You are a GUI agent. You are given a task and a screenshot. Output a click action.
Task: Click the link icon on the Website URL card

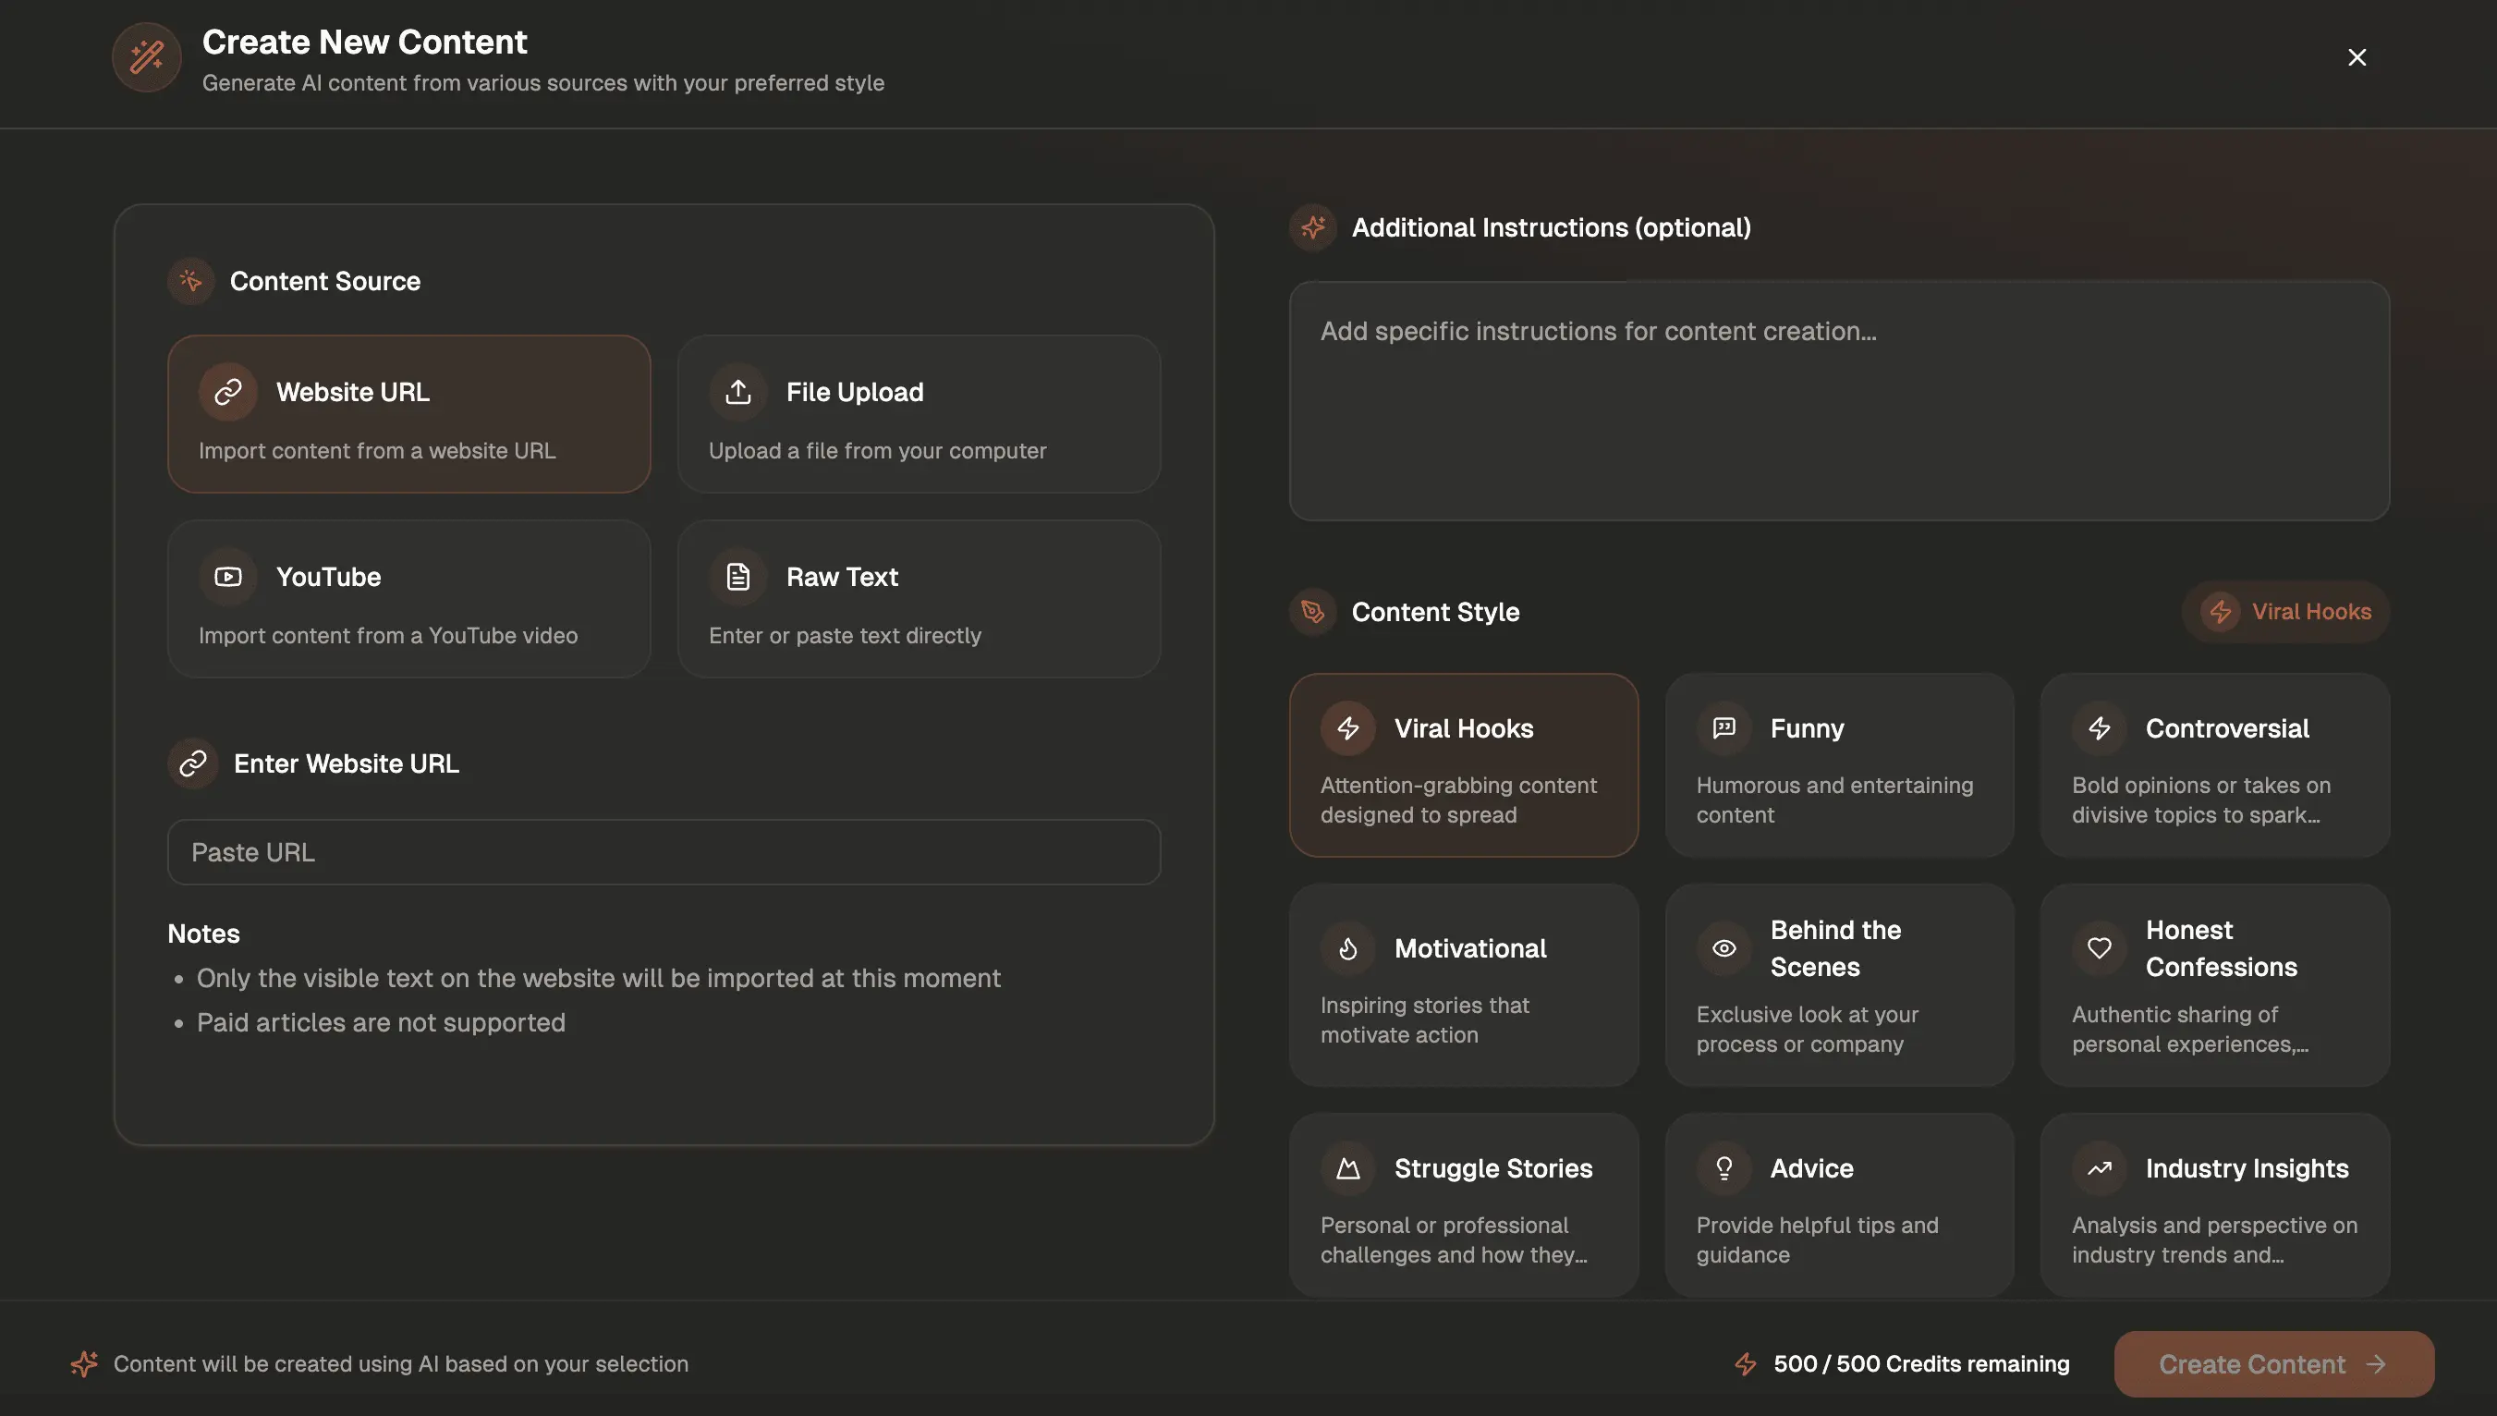[227, 391]
